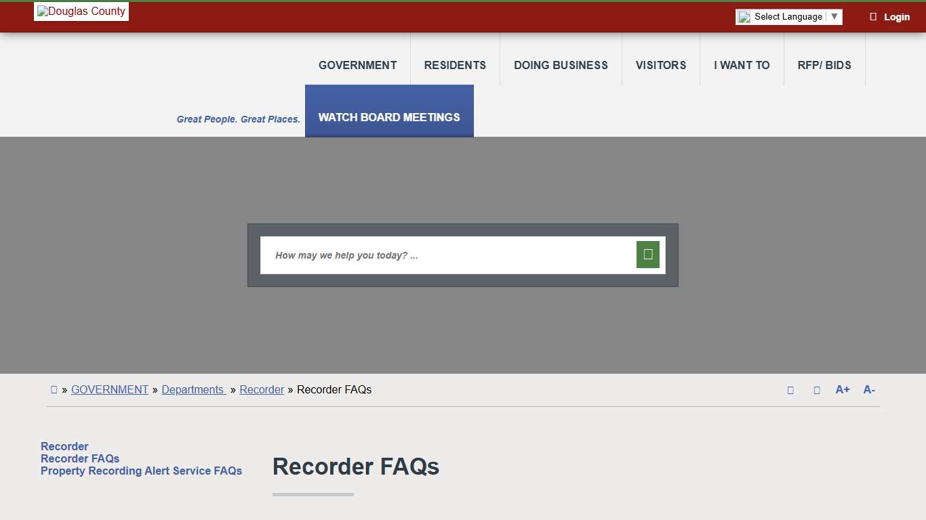
Task: Click the share icon on the breadcrumb bar
Action: 790,389
